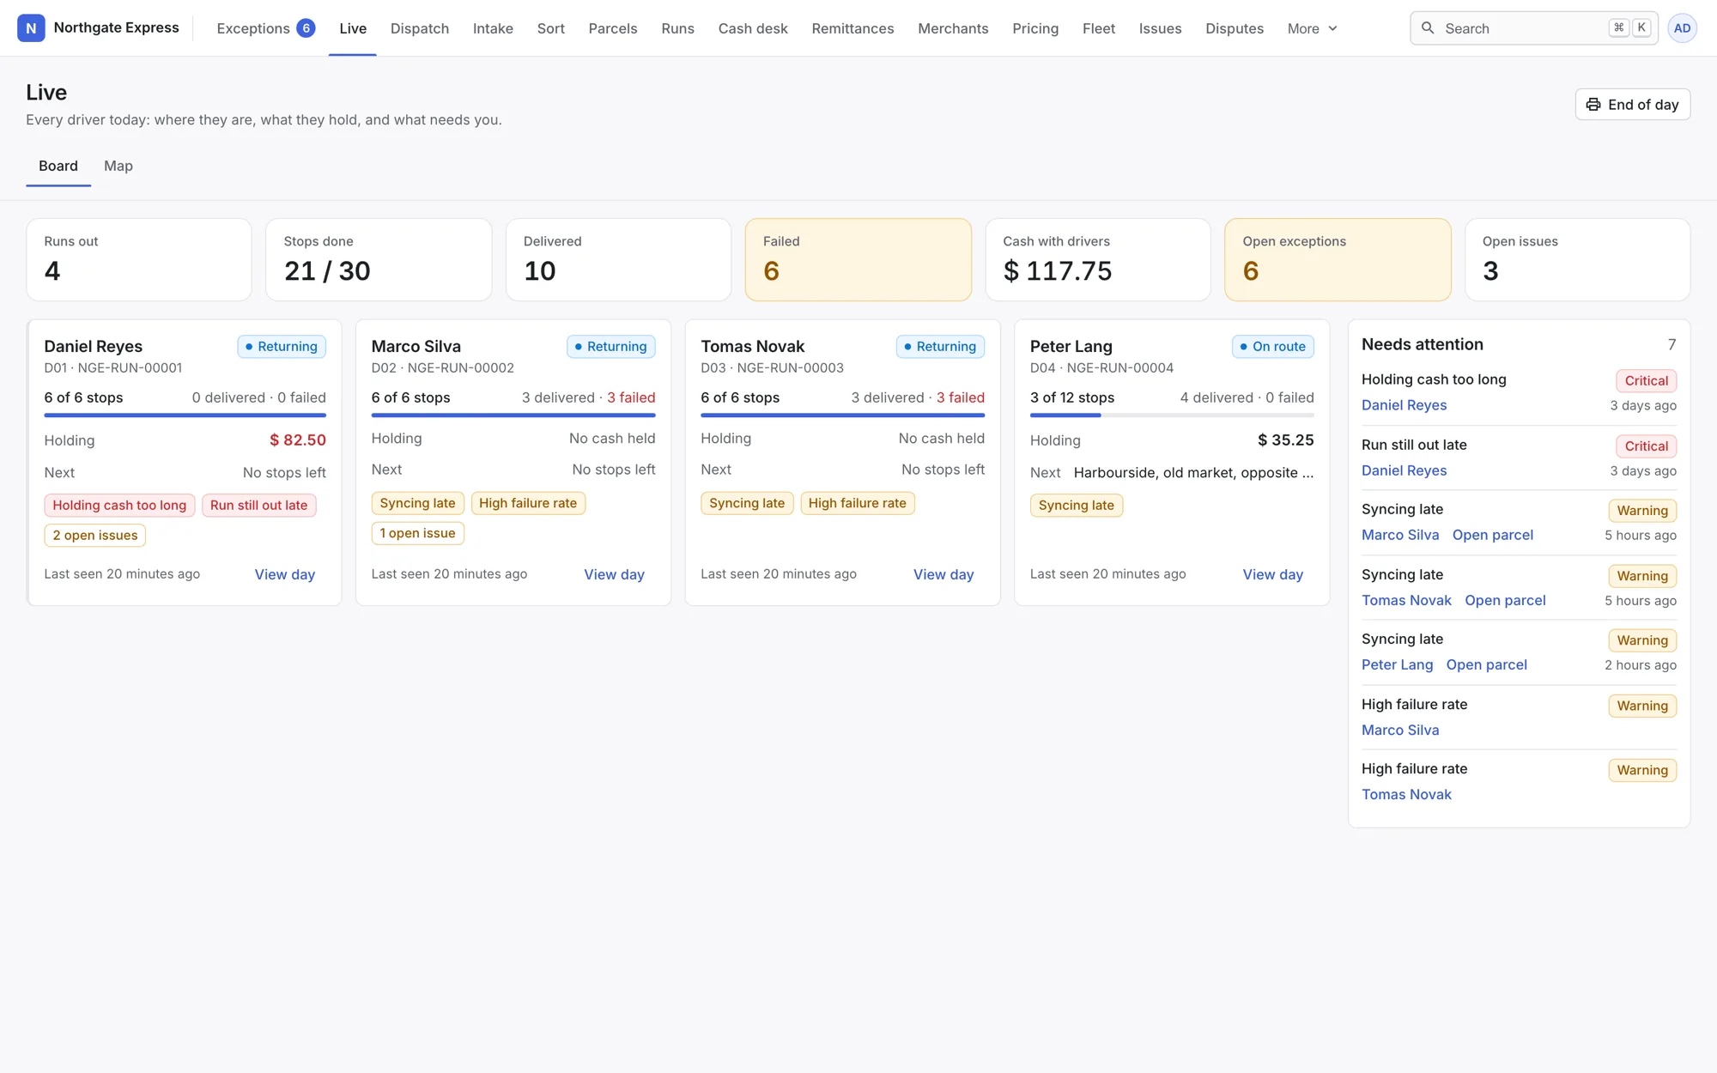Select the Board tab
1717x1073 pixels.
coord(58,166)
